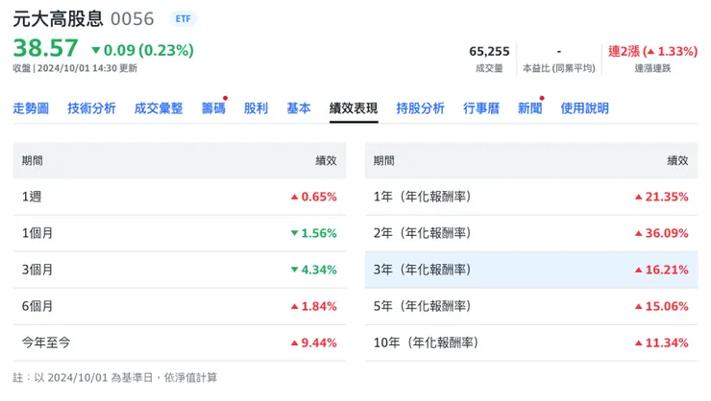Click the 21.35% one-year return value

[x=662, y=197]
